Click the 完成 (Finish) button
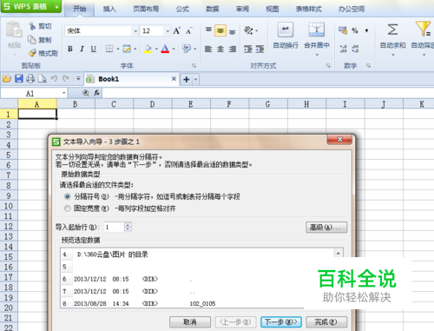Viewport: 434px width, 331px height. (326, 321)
